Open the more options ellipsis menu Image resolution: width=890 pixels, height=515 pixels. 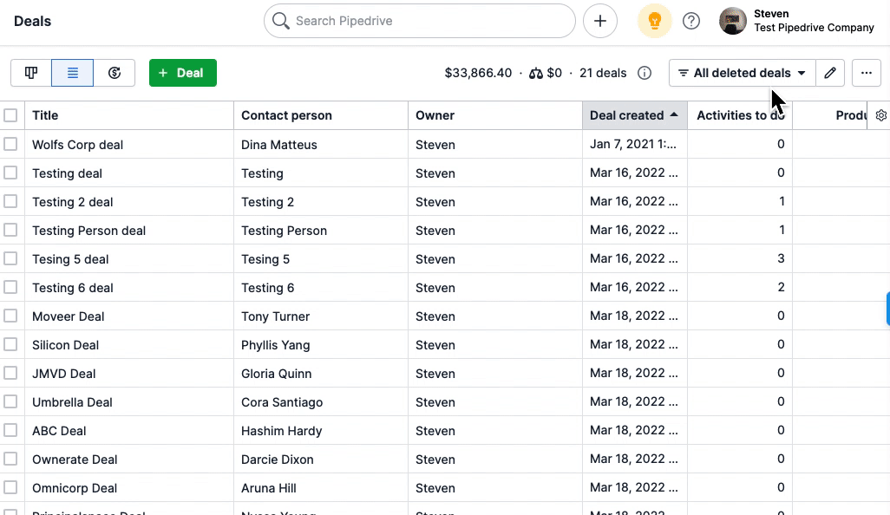tap(867, 73)
